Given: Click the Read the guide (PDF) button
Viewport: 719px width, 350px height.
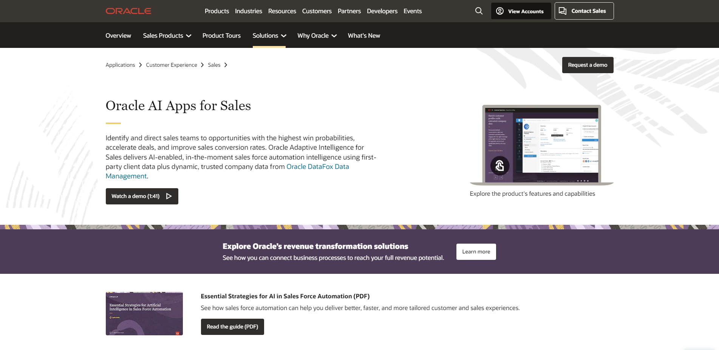Looking at the screenshot, I should [232, 327].
